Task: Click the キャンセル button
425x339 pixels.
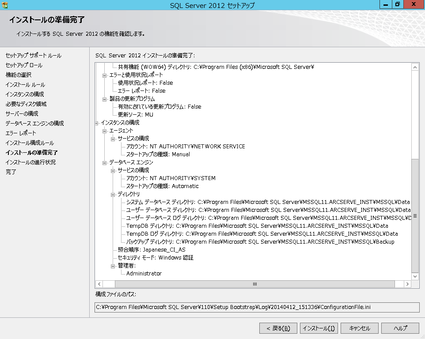Action: 360,328
